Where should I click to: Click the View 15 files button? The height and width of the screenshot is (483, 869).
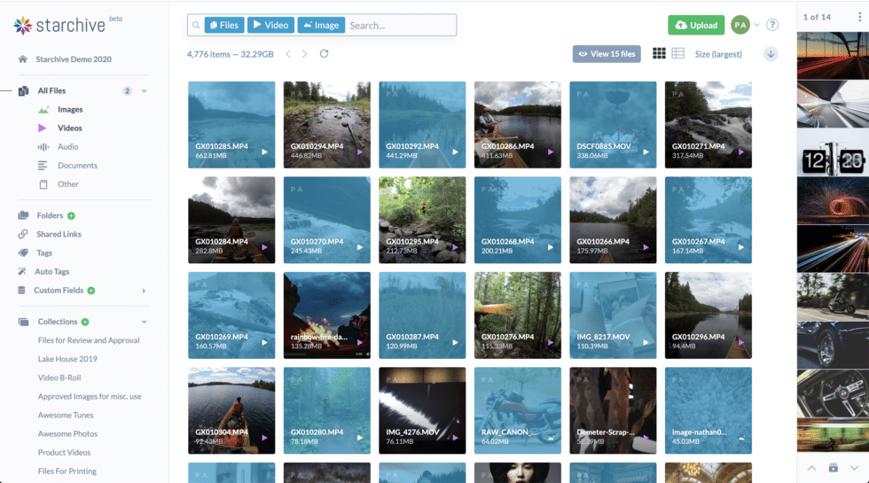[607, 54]
